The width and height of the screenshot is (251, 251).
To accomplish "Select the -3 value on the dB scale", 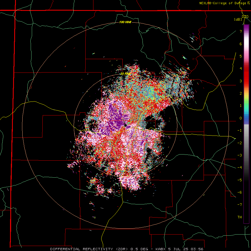I will (240, 155).
